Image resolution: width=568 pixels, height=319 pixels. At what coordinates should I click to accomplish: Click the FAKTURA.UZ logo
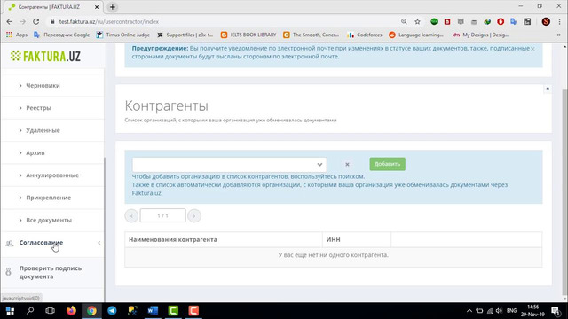coord(45,56)
